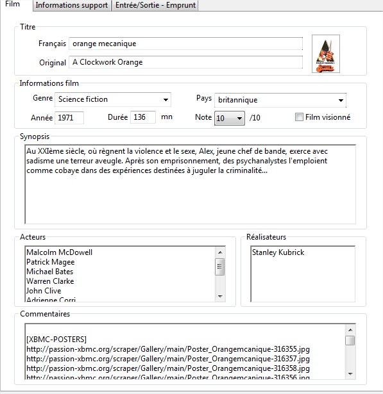The image size is (383, 394).
Task: Select actor Warren Clarke
Action: point(50,281)
